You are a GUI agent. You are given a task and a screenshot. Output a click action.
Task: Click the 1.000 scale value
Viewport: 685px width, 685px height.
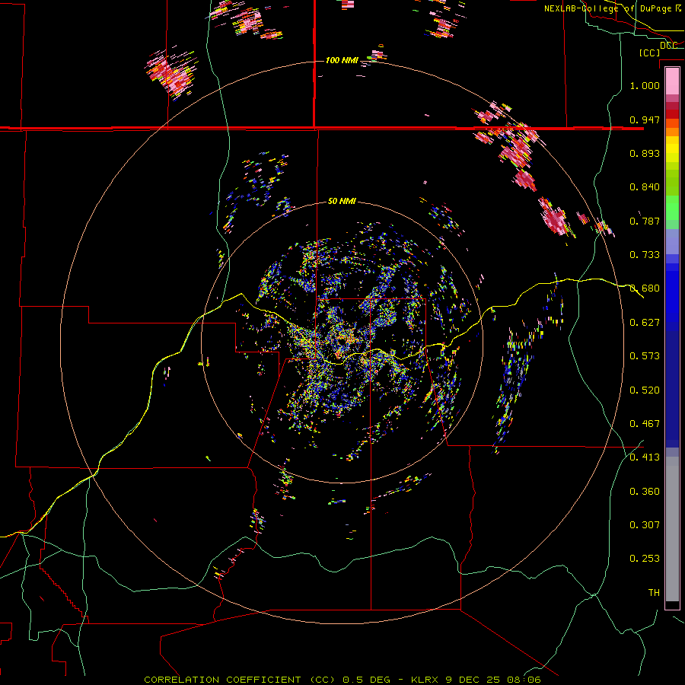point(645,85)
